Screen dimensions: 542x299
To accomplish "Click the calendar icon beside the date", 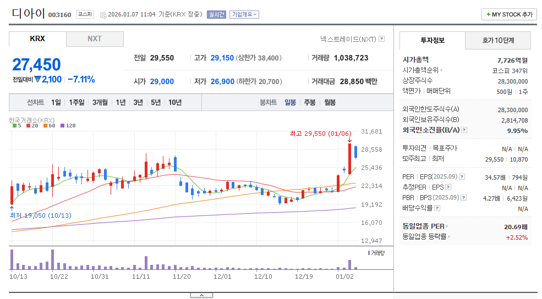I will point(103,15).
